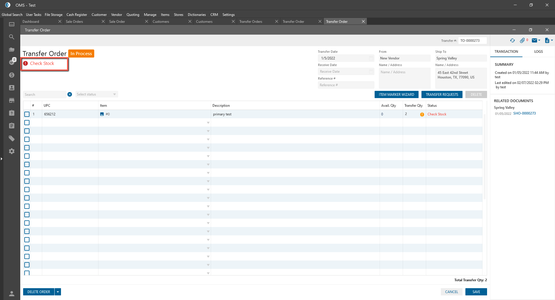Screen dimensions: 555x300
Task: Click the dollar sign icon in the sidebar
Action: tap(12, 75)
